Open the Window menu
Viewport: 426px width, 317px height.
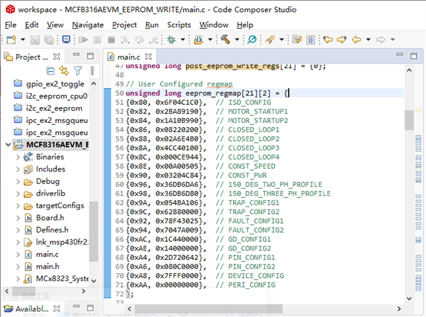[x=214, y=25]
